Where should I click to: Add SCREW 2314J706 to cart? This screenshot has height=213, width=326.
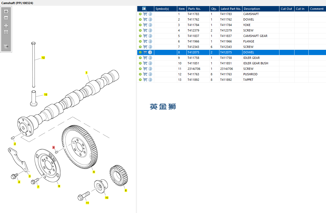click(145, 68)
